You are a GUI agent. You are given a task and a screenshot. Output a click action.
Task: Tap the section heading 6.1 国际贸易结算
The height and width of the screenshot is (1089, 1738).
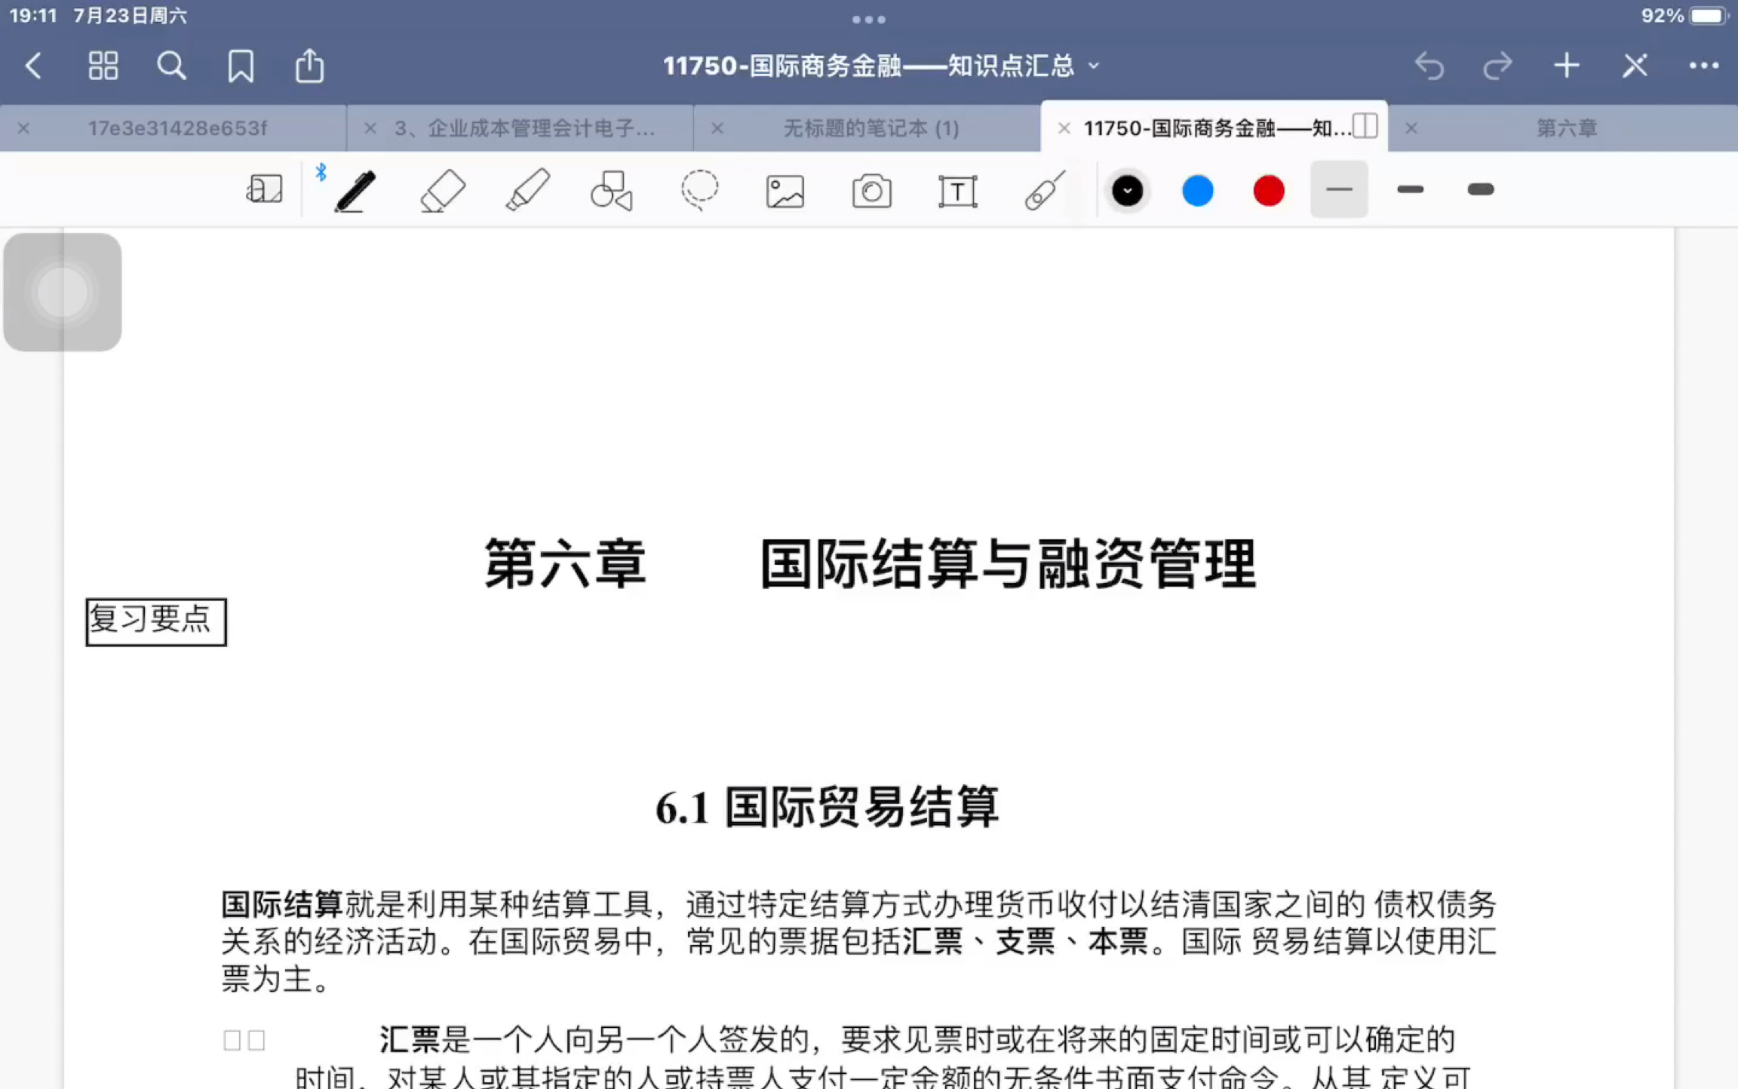pyautogui.click(x=828, y=807)
